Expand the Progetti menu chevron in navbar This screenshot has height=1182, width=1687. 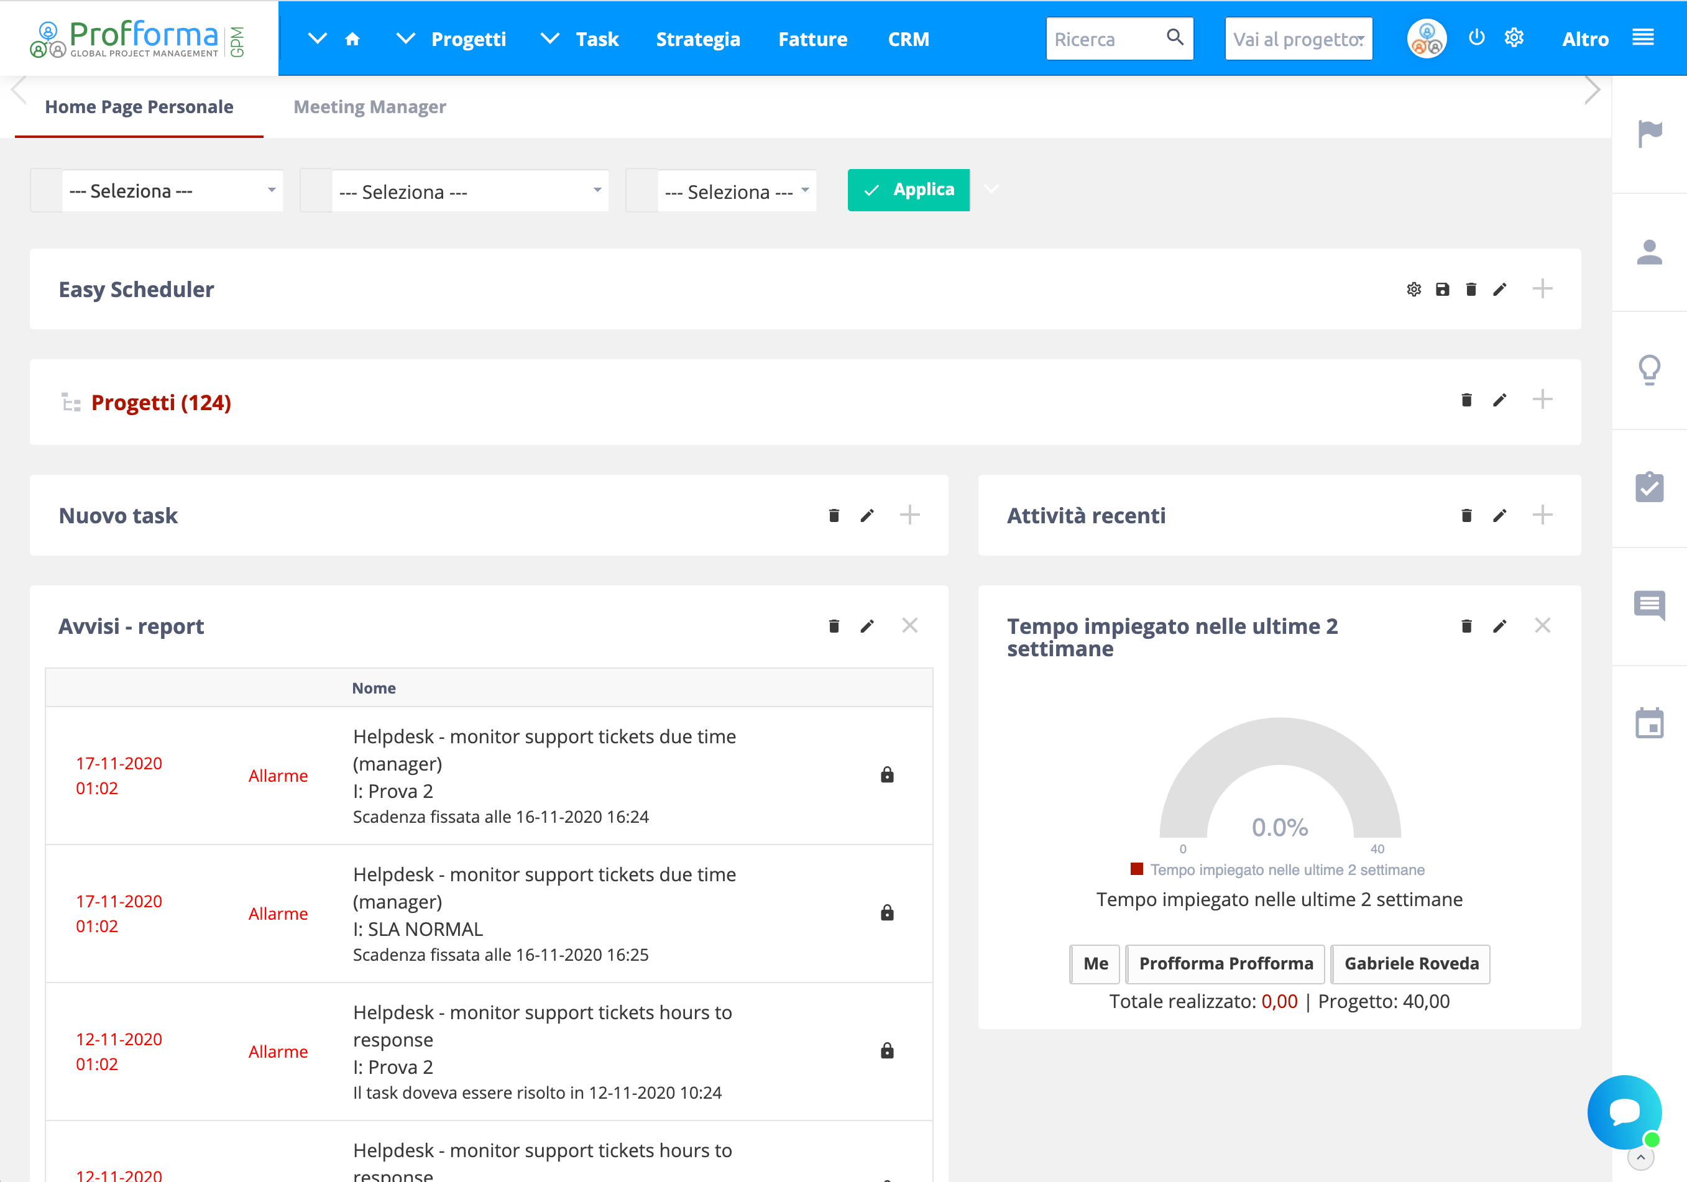[405, 38]
